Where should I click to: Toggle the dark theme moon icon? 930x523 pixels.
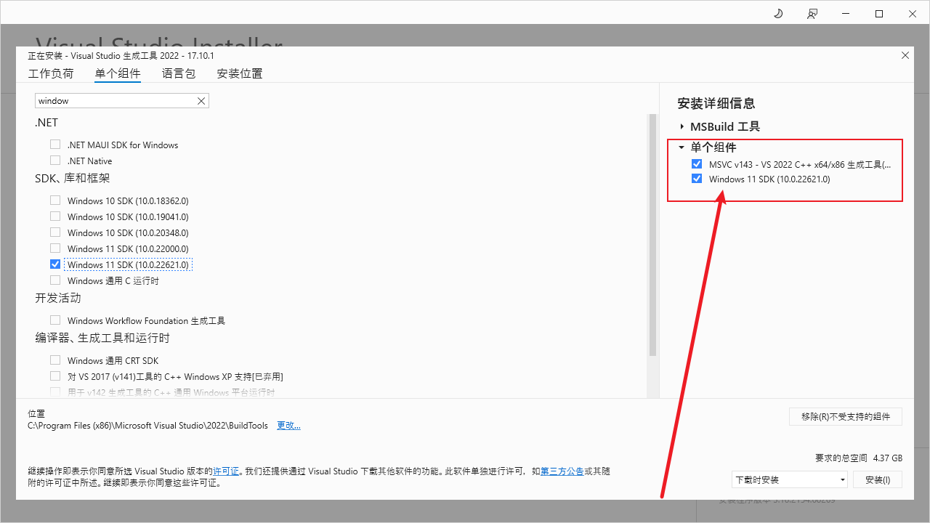coord(778,14)
